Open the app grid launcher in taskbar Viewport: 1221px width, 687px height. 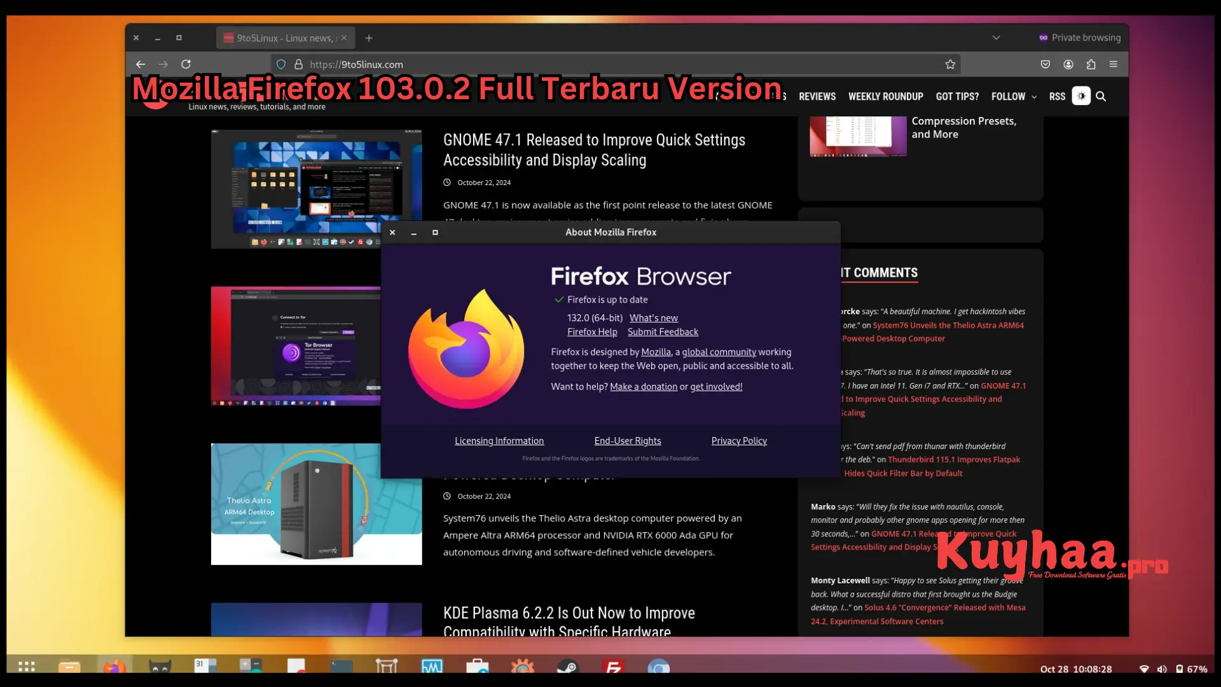pyautogui.click(x=26, y=666)
